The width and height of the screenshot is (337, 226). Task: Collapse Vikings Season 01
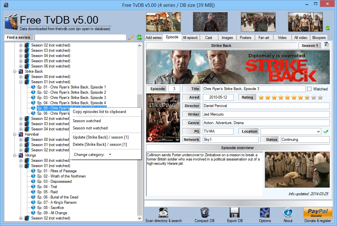(21, 166)
